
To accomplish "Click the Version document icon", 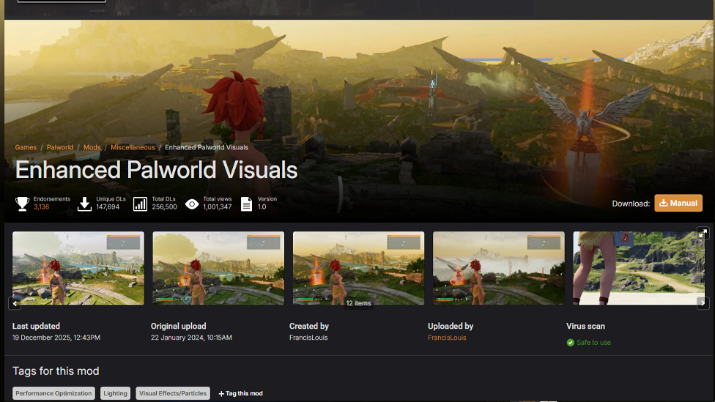I will [x=246, y=204].
